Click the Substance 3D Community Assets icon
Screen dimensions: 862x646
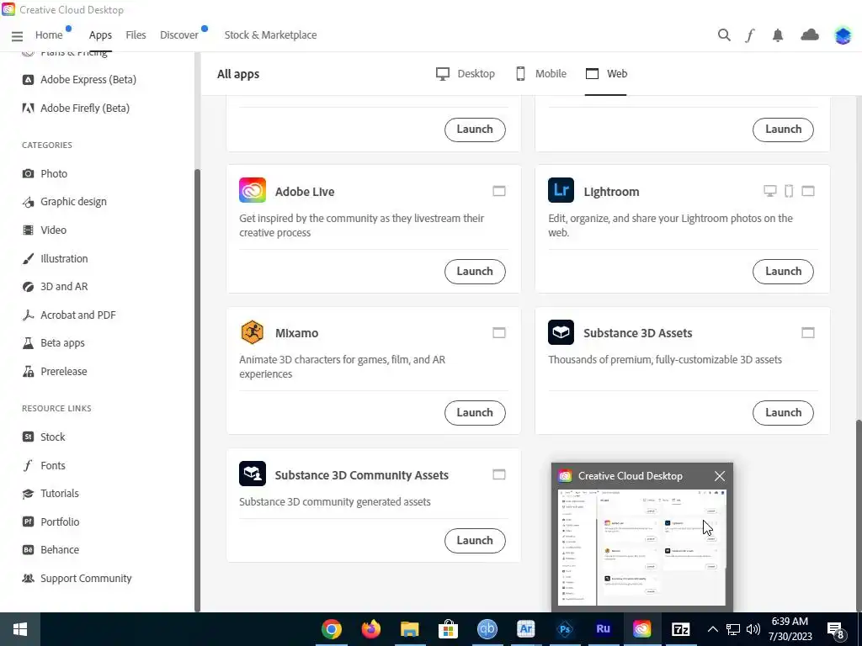[253, 474]
